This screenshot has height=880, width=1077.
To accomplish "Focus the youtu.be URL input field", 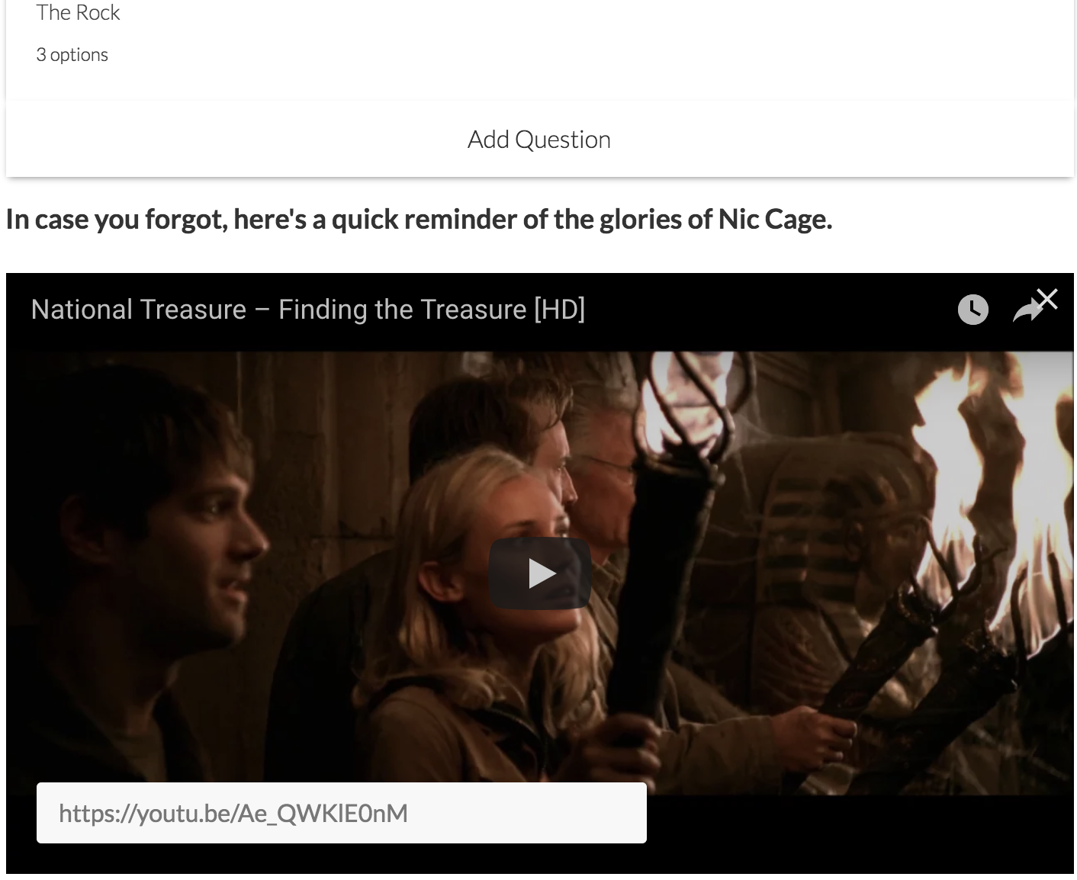I will click(x=342, y=813).
